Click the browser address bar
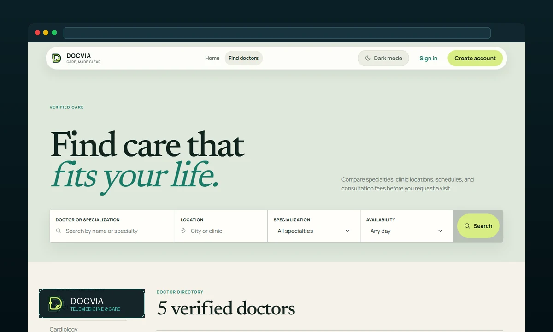This screenshot has height=332, width=553. pos(276,33)
